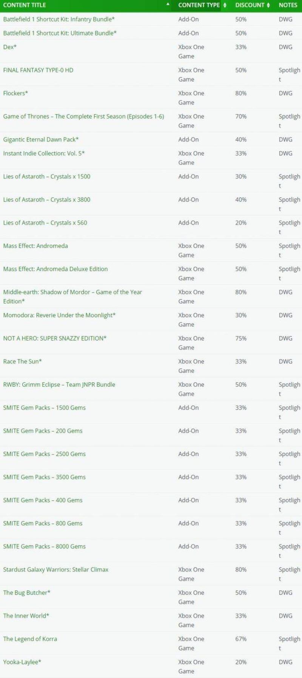Screen dimensions: 302x678
Task: Open the Yooka-Laylee* game link
Action: coord(22,662)
